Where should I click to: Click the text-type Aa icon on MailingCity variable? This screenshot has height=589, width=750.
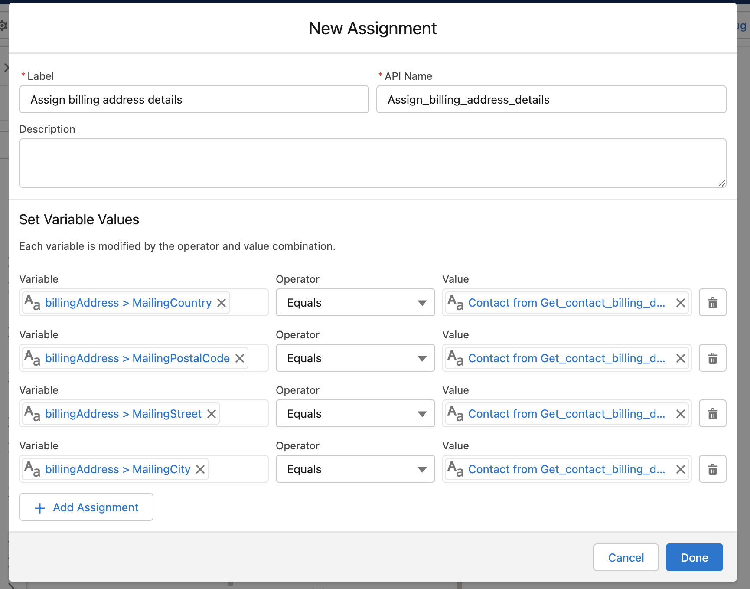(x=33, y=469)
